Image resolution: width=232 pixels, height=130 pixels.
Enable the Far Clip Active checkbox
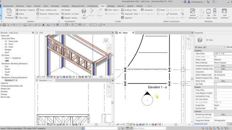tap(215, 99)
